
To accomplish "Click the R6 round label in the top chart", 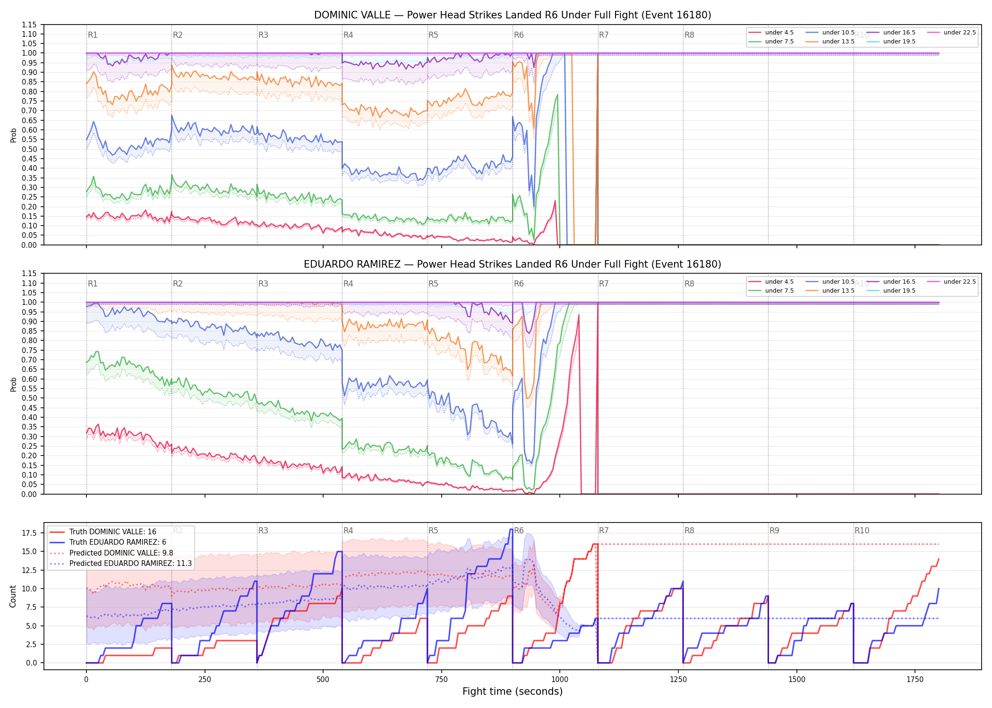I will tap(519, 35).
